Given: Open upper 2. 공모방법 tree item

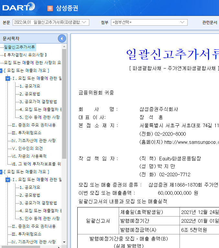Looking at the screenshot, I should 30,94.
